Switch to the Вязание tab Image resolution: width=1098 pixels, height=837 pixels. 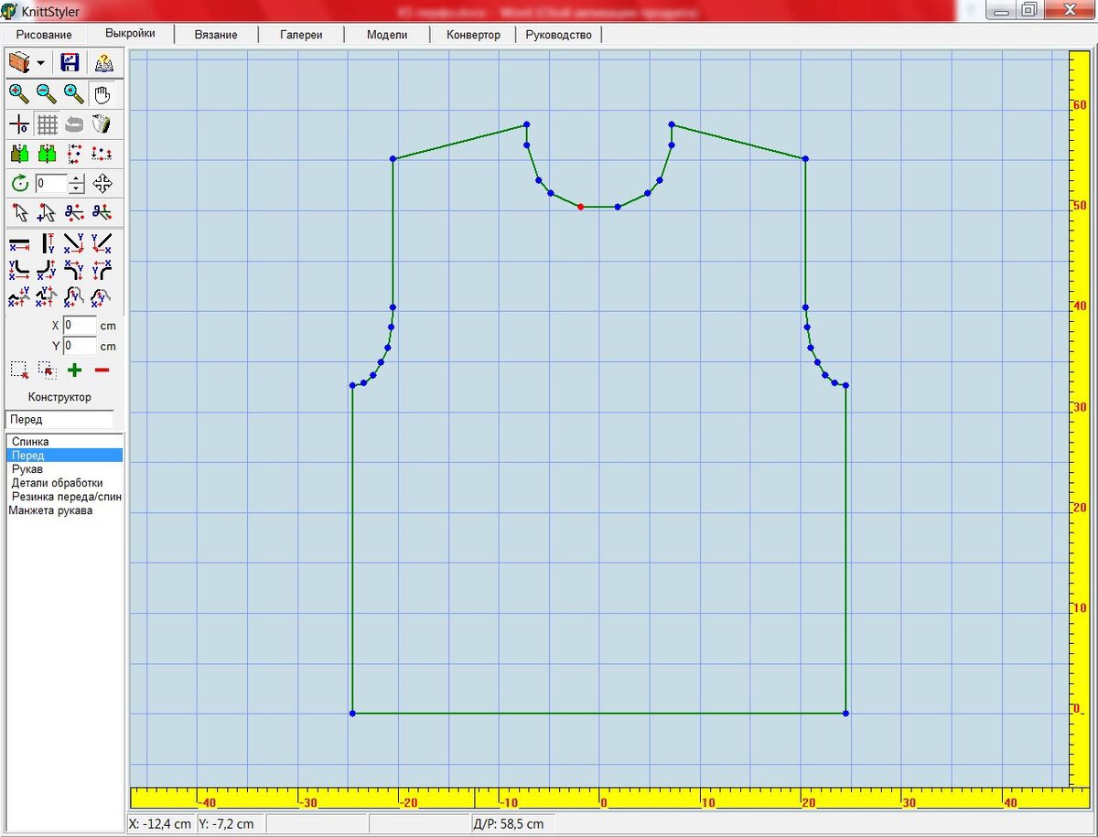click(216, 35)
